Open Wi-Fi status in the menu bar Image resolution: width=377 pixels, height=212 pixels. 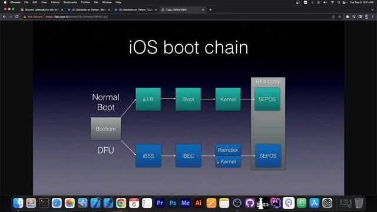[332, 2]
